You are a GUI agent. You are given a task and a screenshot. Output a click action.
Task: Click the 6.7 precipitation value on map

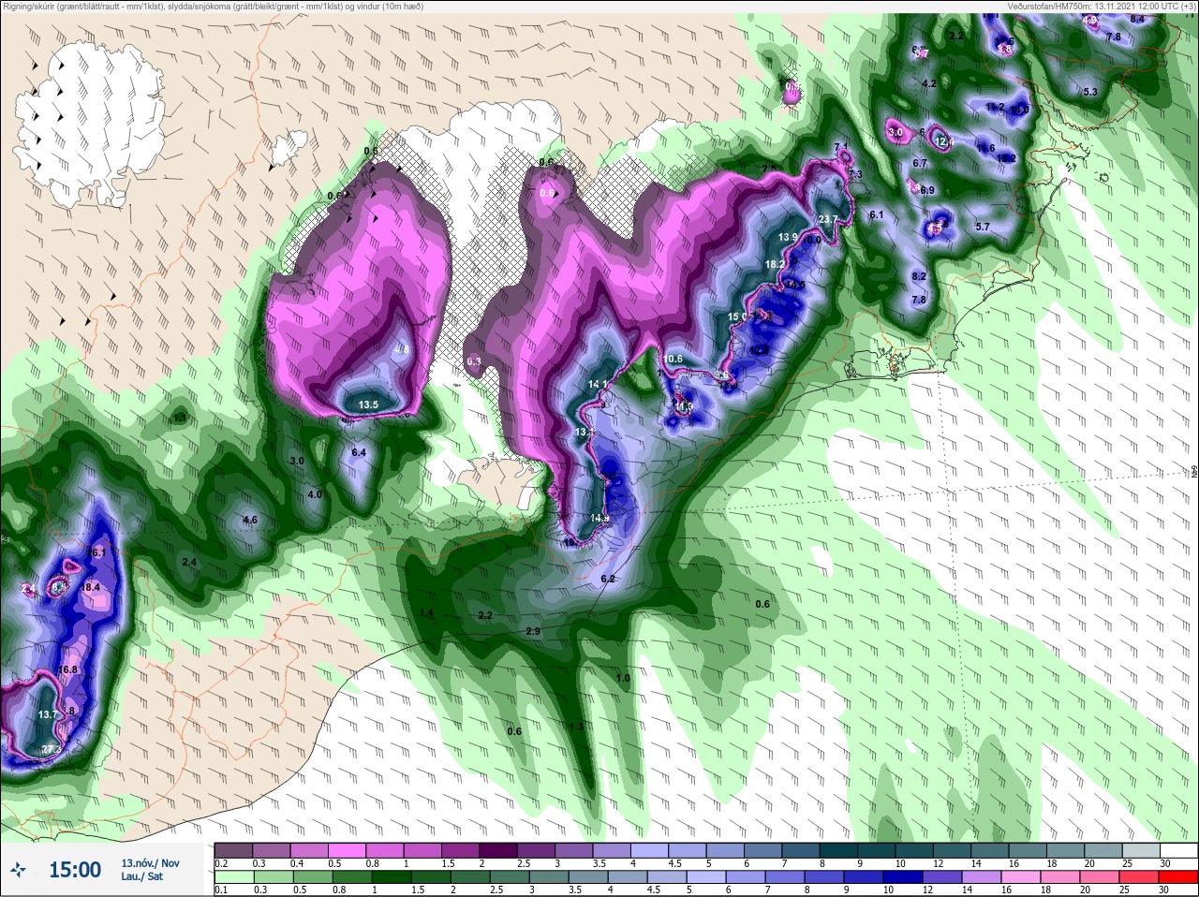coord(920,163)
